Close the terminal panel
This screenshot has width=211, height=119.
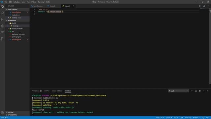208,91
